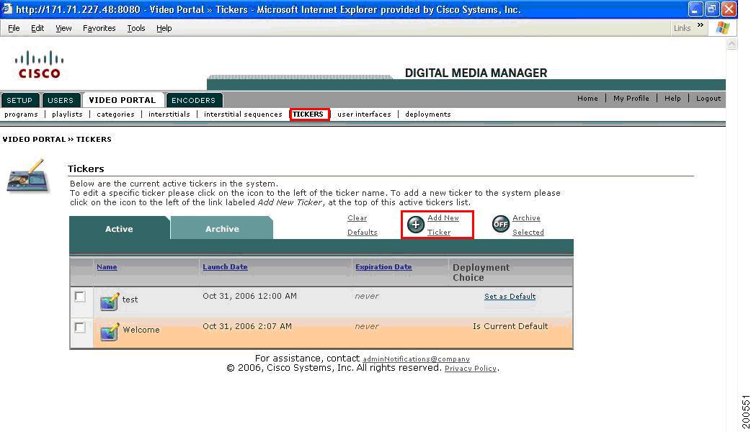Select the VIDEO PORTAL tab
Screen dimensions: 751x432
pyautogui.click(x=123, y=100)
